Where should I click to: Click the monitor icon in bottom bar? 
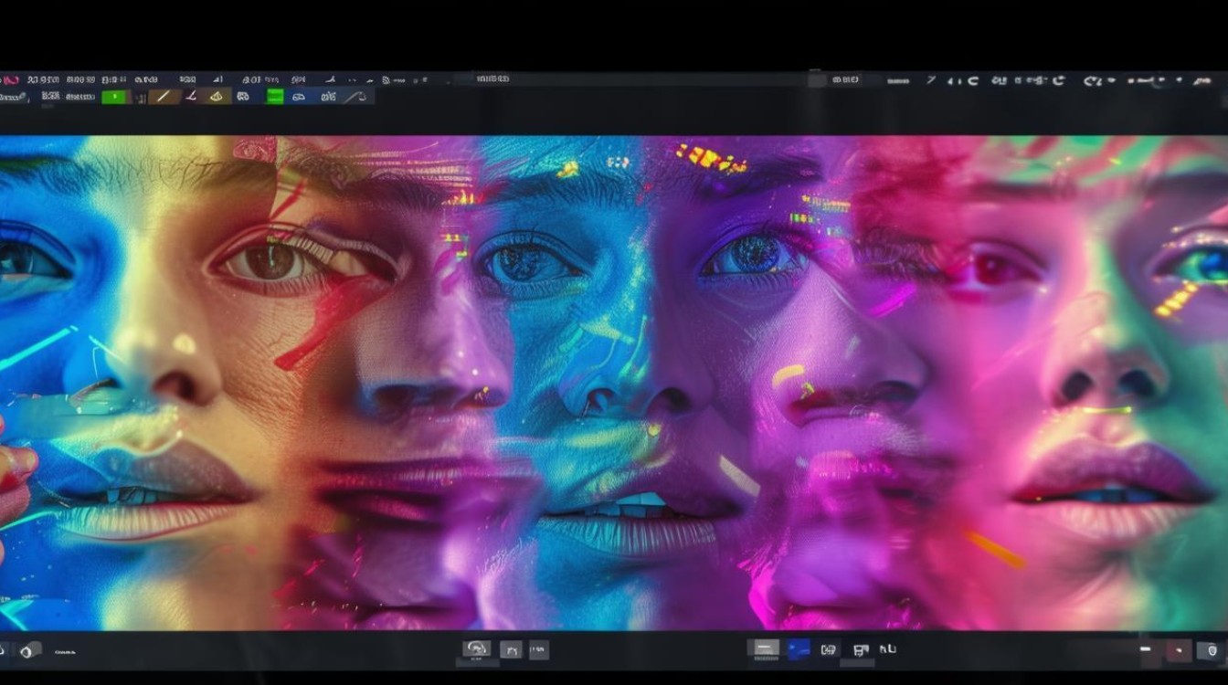861,649
